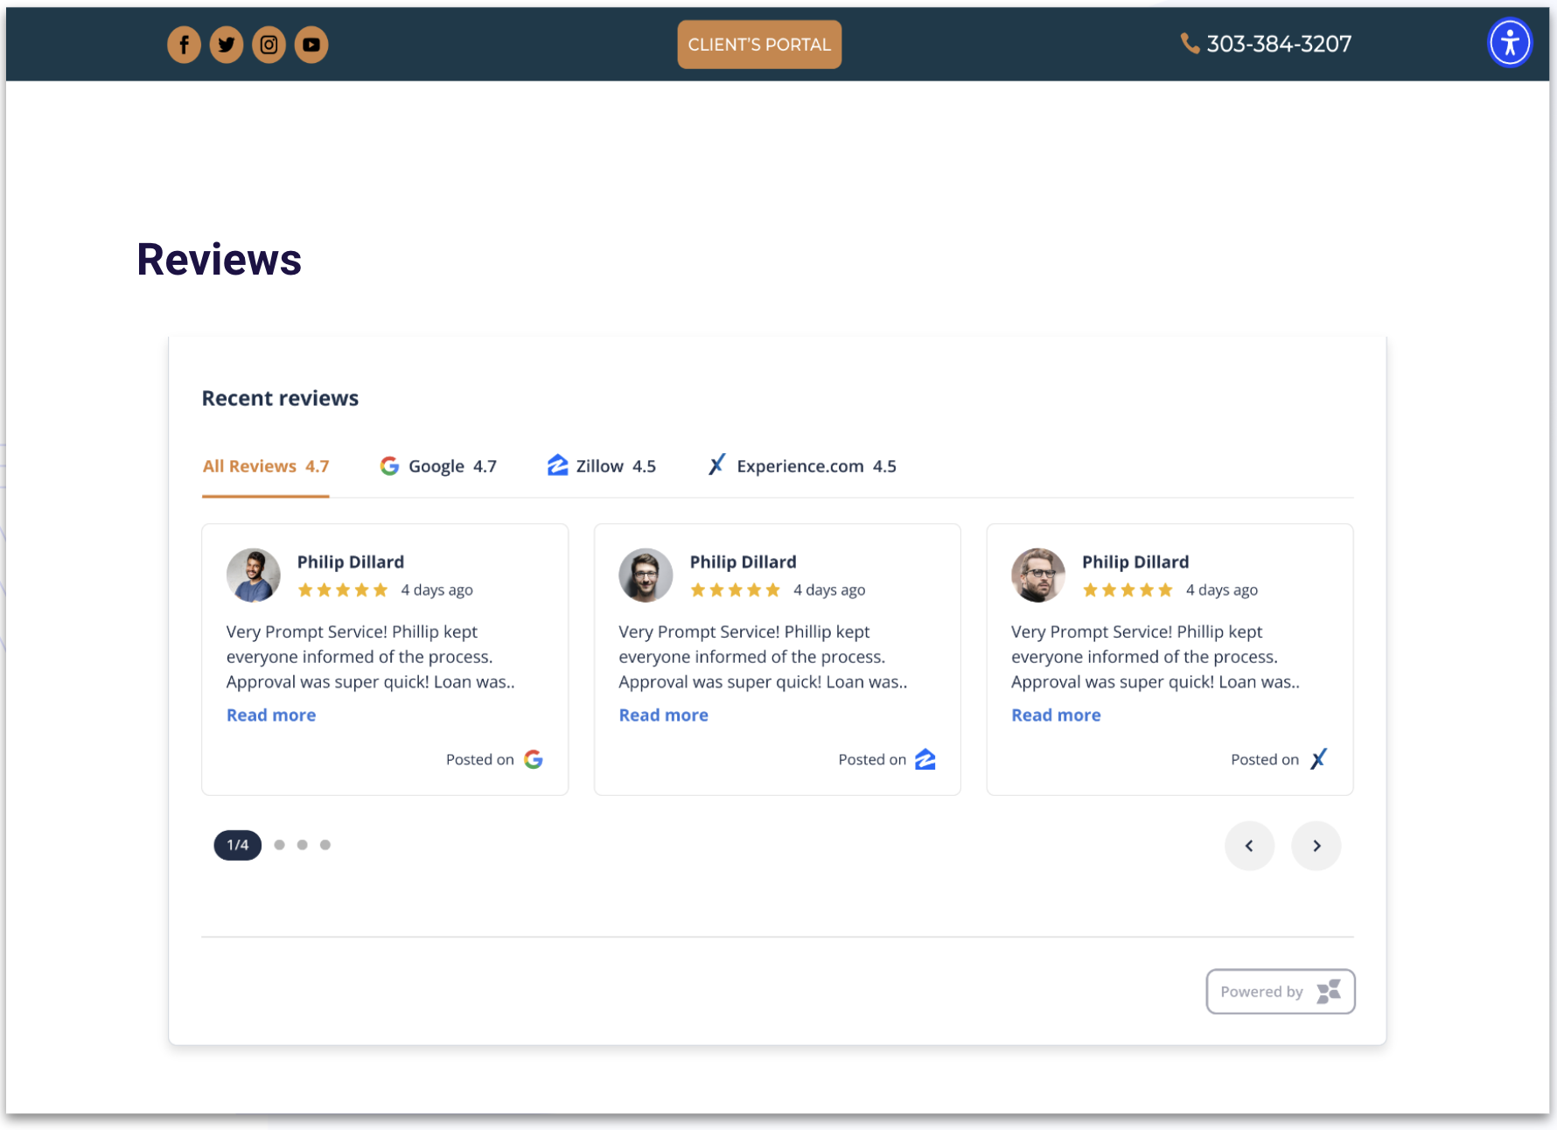Read more of the Zillow-posted review
The image size is (1557, 1130).
coord(664,715)
